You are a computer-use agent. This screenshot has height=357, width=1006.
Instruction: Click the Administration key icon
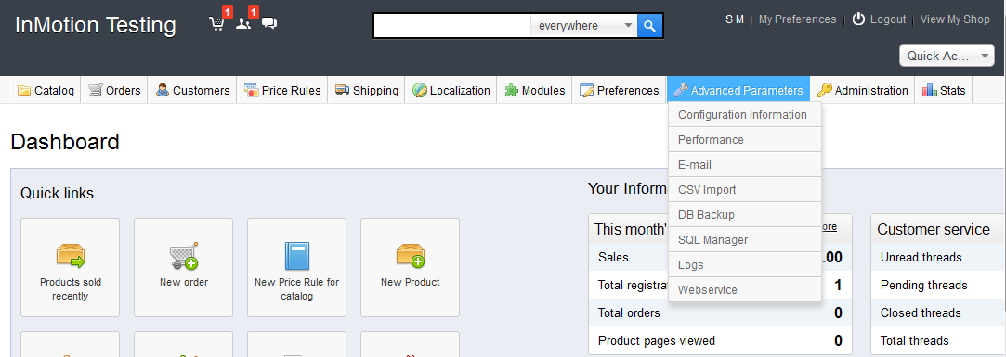coord(825,90)
